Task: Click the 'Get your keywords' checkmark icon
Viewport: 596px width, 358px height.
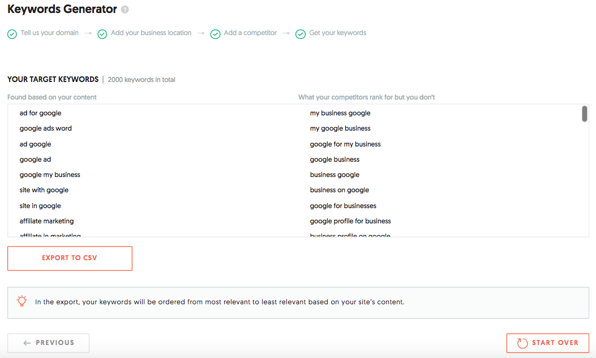Action: (301, 34)
